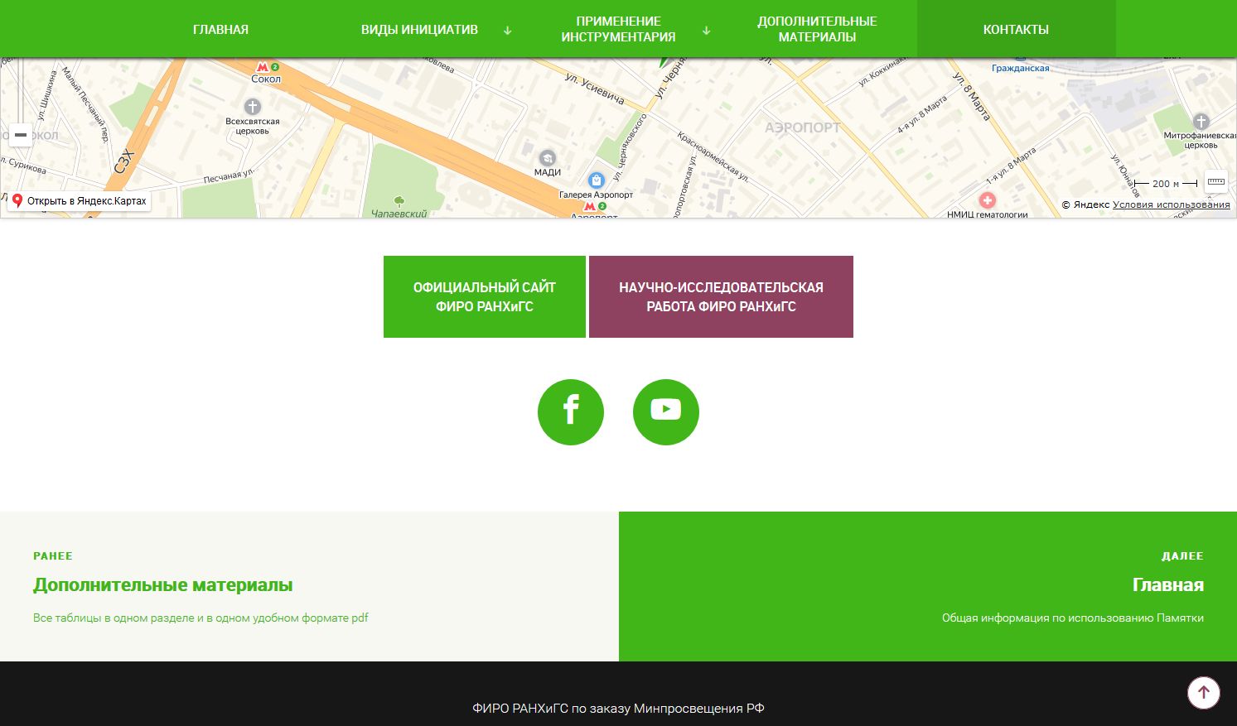Open the YouTube channel via round icon

666,412
